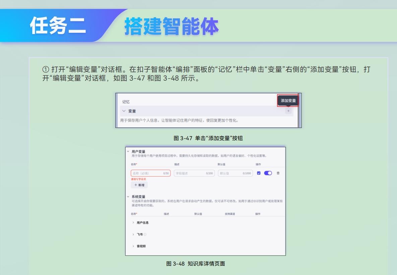Expand the 音视频 system variable group
397x275 pixels.
point(133,246)
